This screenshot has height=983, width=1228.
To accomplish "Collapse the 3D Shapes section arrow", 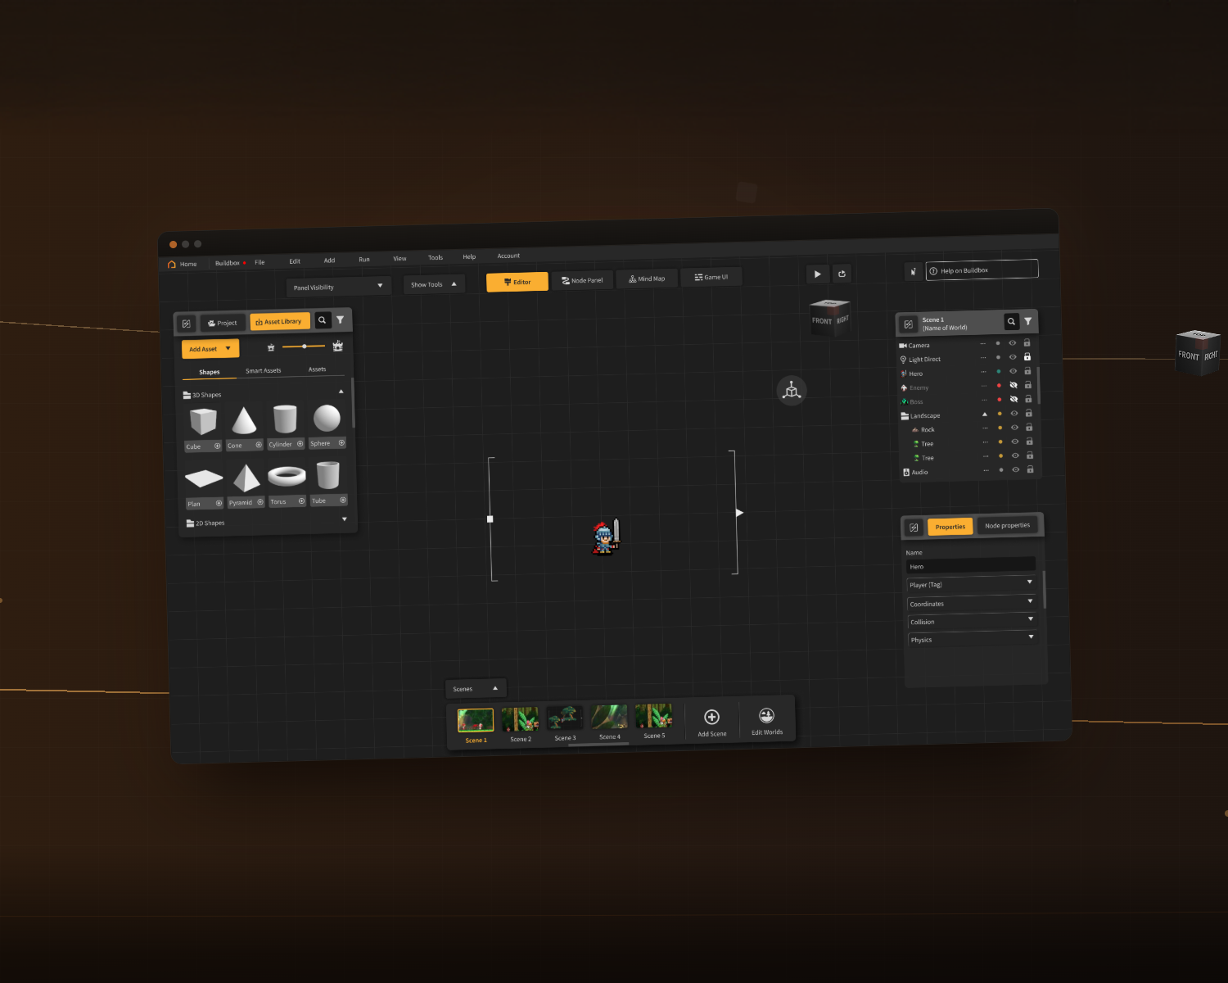I will click(341, 392).
